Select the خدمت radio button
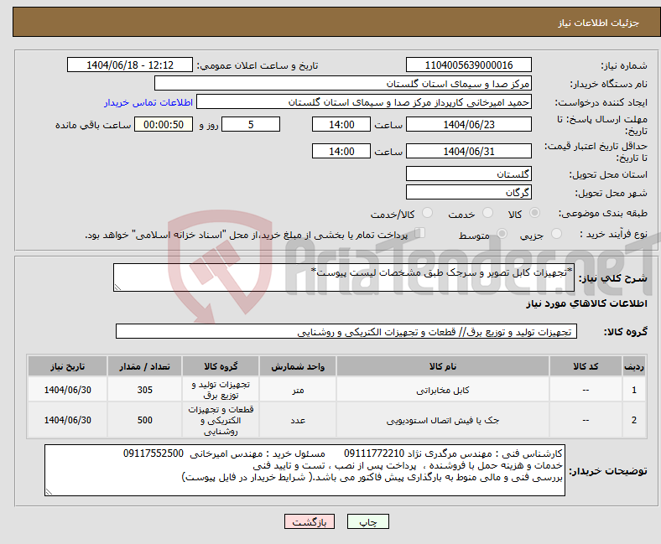The width and height of the screenshot is (661, 544). pos(487,213)
